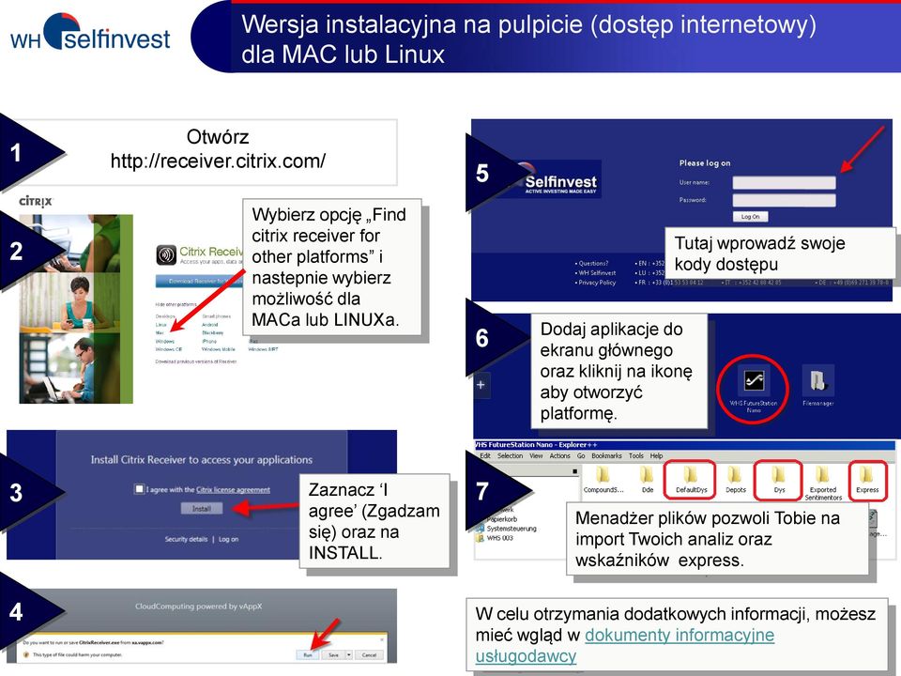Screen dimensions: 901x676
Task: Click the Save button in download bar
Action: click(333, 654)
